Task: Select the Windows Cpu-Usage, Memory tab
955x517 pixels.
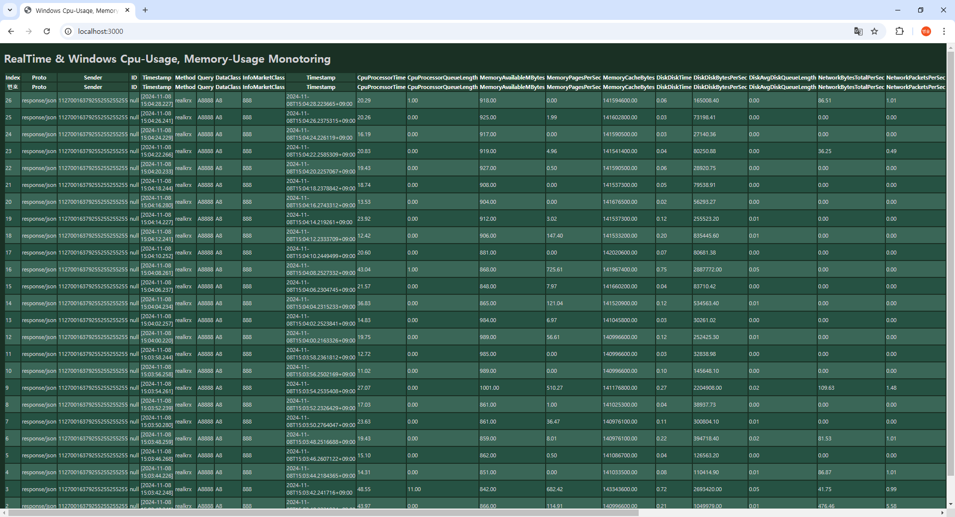Action: [78, 10]
